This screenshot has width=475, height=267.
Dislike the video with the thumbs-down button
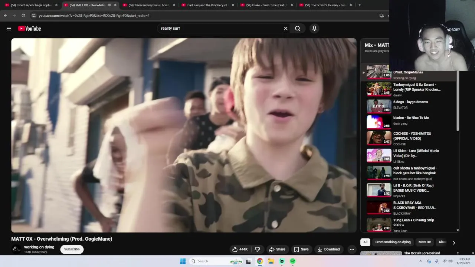click(x=258, y=249)
